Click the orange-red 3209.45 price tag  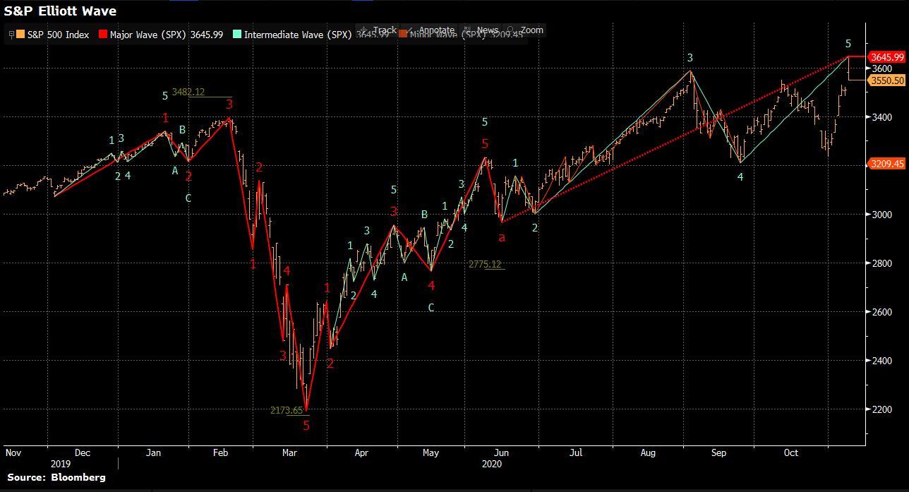(x=887, y=164)
